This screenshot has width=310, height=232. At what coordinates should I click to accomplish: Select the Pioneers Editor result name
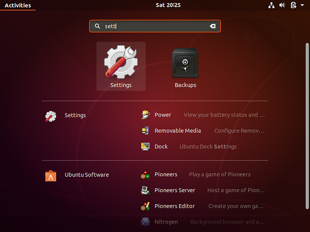click(174, 206)
